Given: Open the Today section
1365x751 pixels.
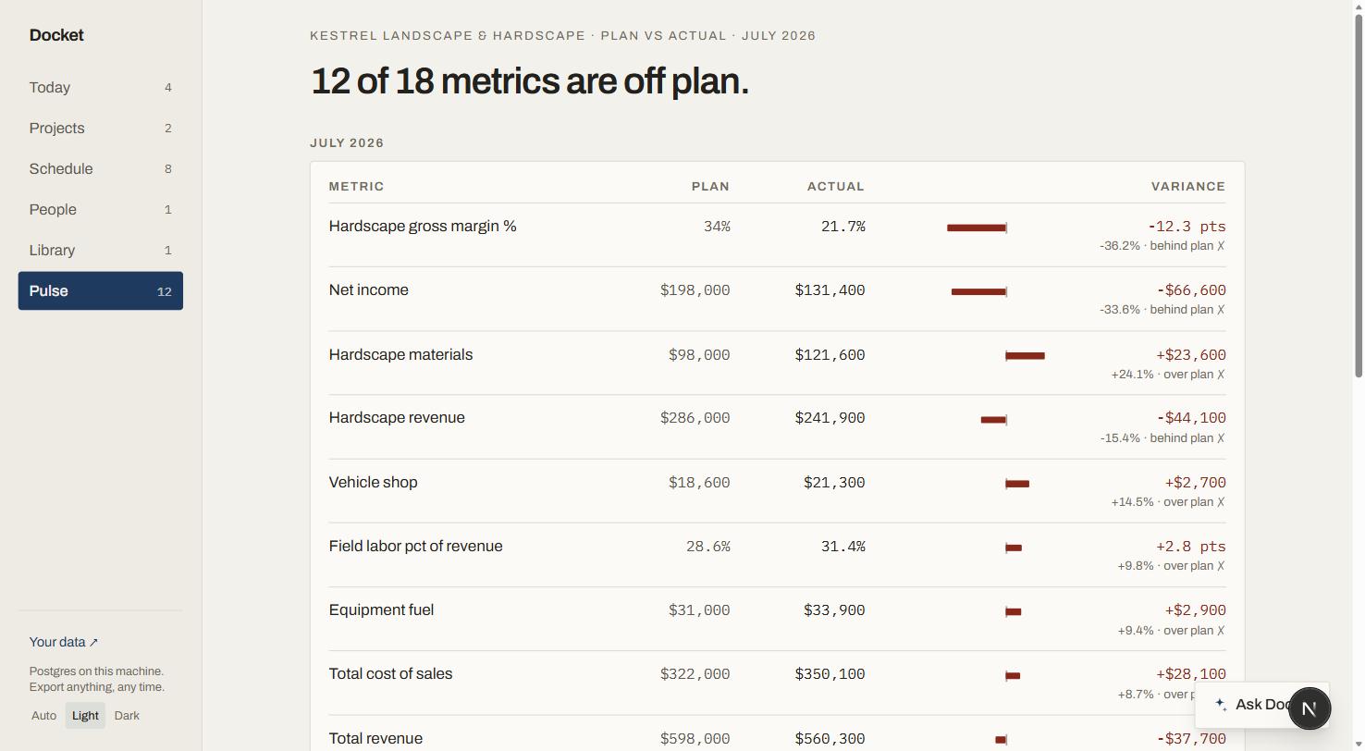Looking at the screenshot, I should pyautogui.click(x=101, y=88).
